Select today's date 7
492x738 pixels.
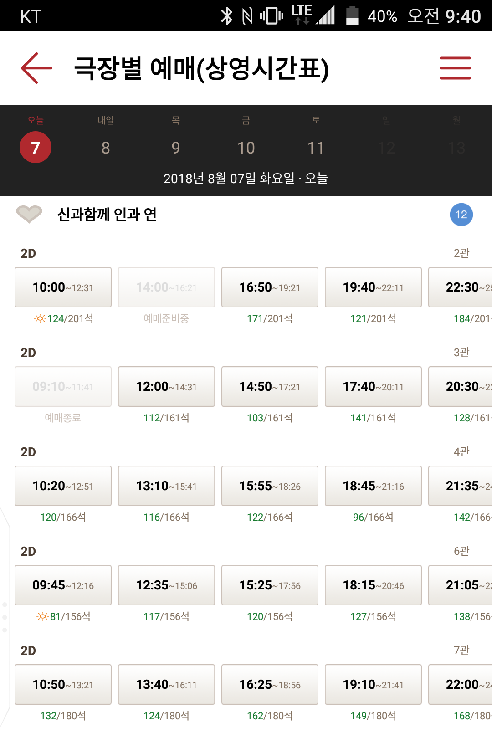36,147
